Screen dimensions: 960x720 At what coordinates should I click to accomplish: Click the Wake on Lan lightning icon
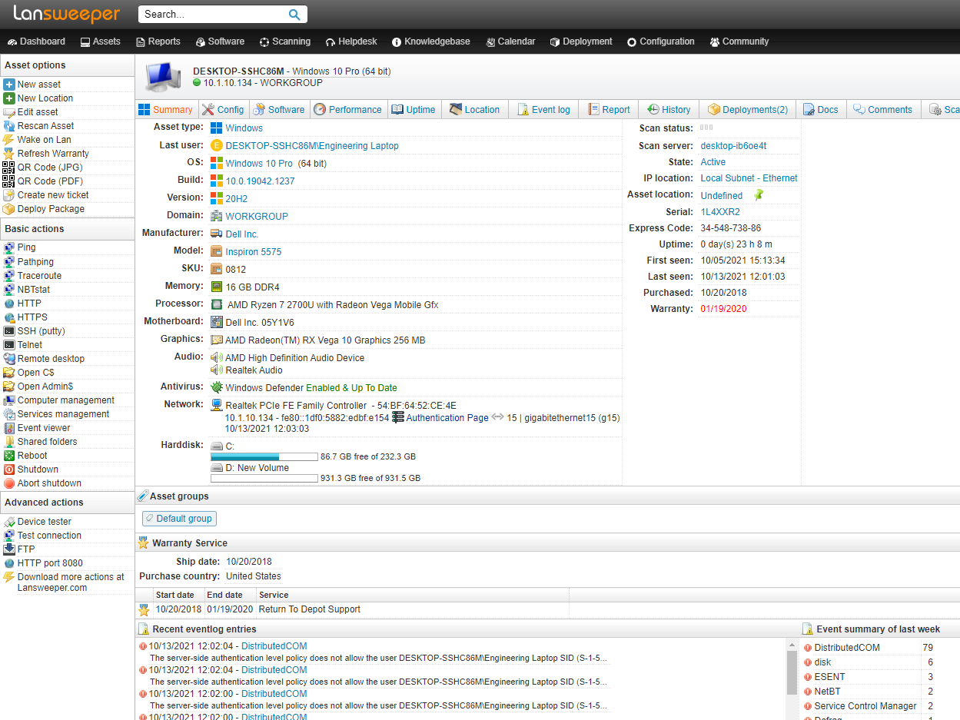[x=9, y=140]
